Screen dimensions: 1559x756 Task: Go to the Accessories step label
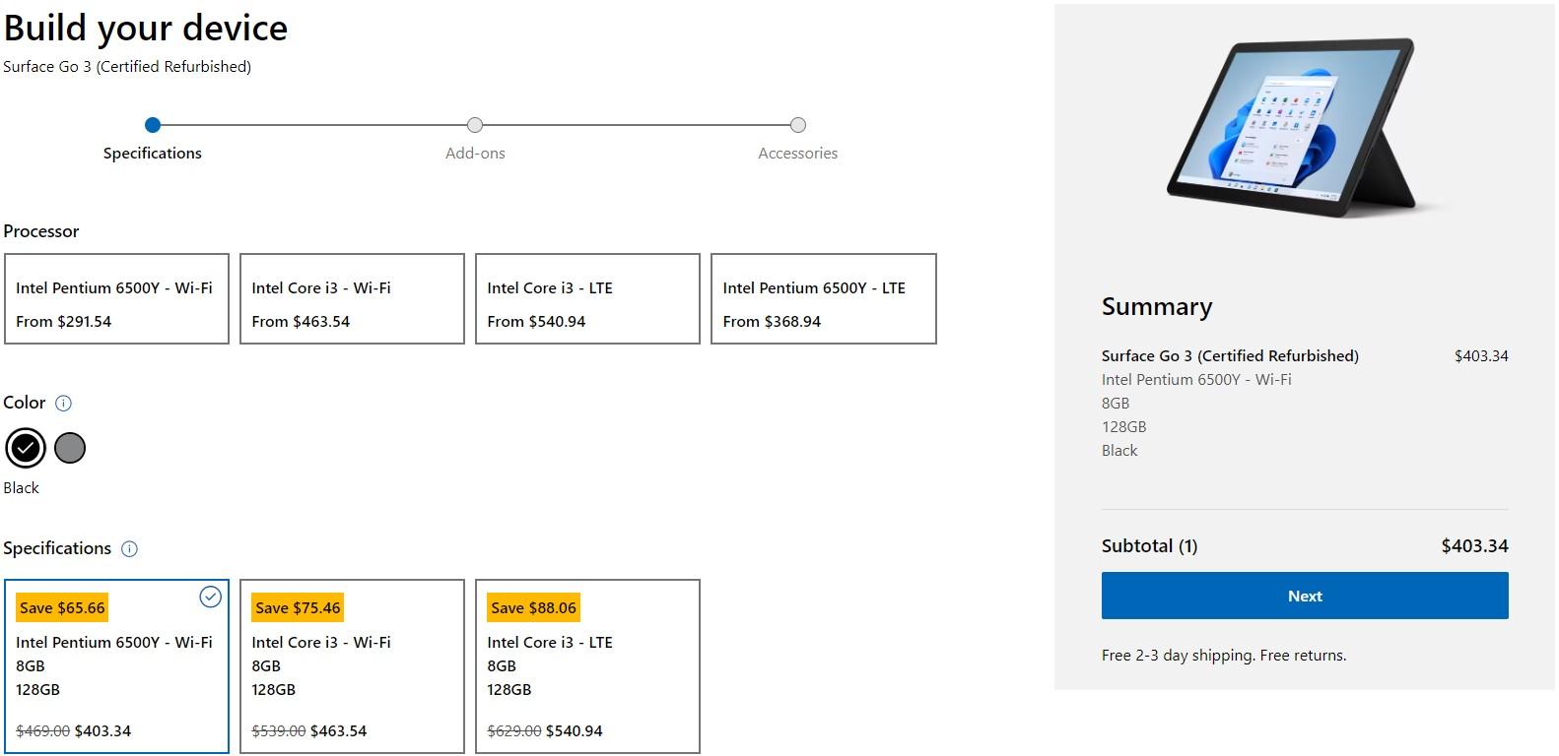point(798,154)
